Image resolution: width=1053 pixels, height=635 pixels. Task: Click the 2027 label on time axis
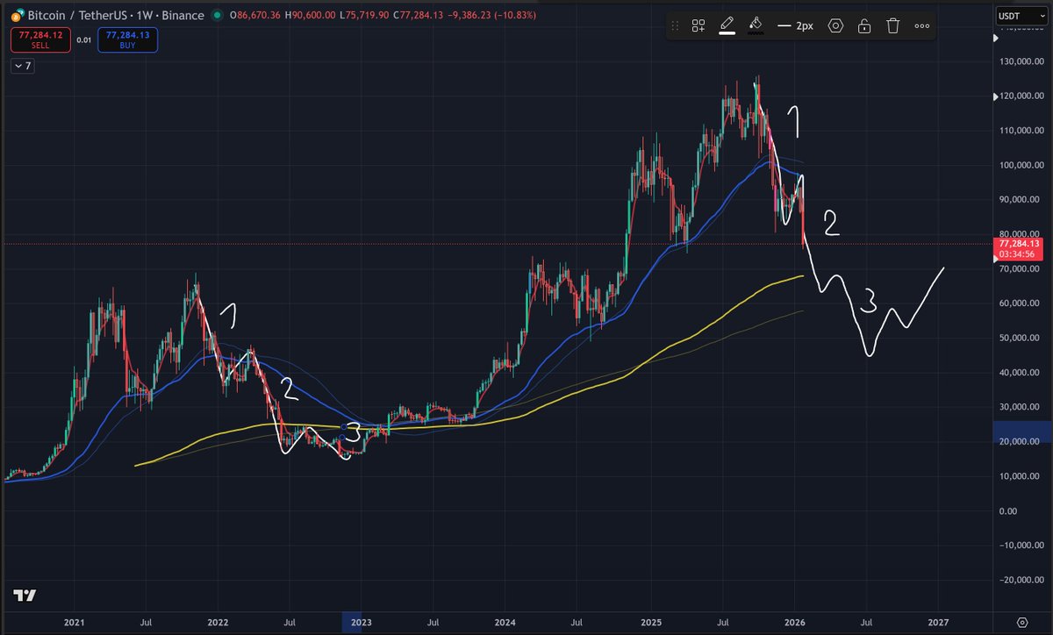pyautogui.click(x=938, y=622)
